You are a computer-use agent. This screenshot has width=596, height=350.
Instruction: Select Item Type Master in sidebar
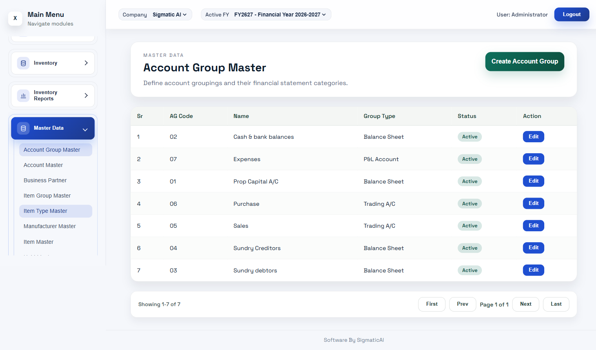pyautogui.click(x=56, y=211)
